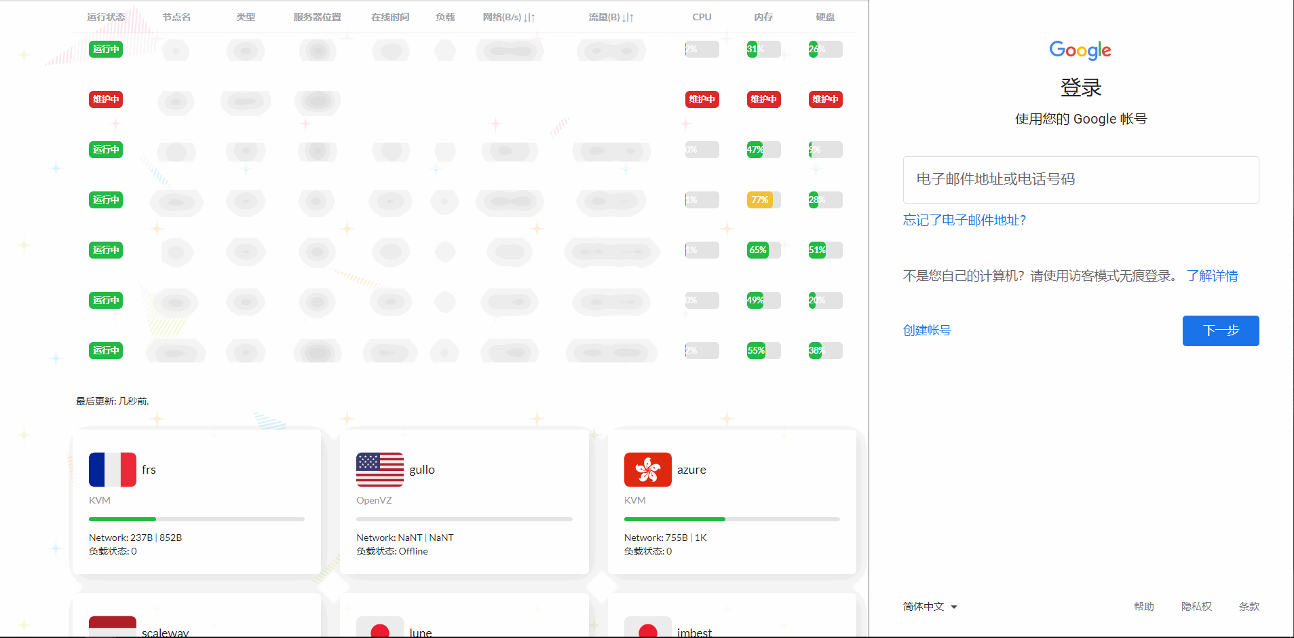Click the 38% disk usage bar
1294x638 pixels.
(x=825, y=350)
